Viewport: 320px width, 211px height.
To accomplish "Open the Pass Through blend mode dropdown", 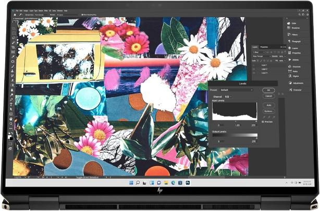I will (x=262, y=56).
